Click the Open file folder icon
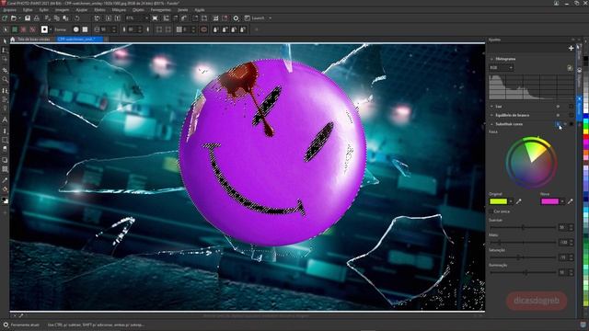The height and width of the screenshot is (331, 589). click(14, 18)
